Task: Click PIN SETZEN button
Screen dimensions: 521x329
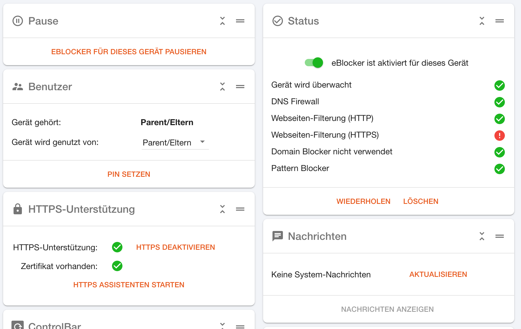Action: (129, 174)
